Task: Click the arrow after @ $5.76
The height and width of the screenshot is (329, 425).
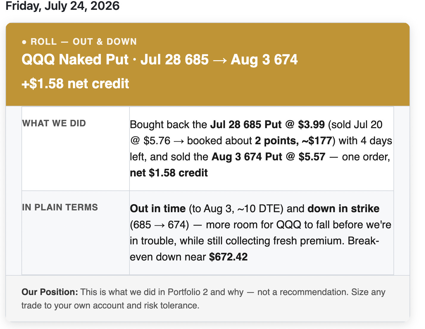Action: pyautogui.click(x=179, y=141)
